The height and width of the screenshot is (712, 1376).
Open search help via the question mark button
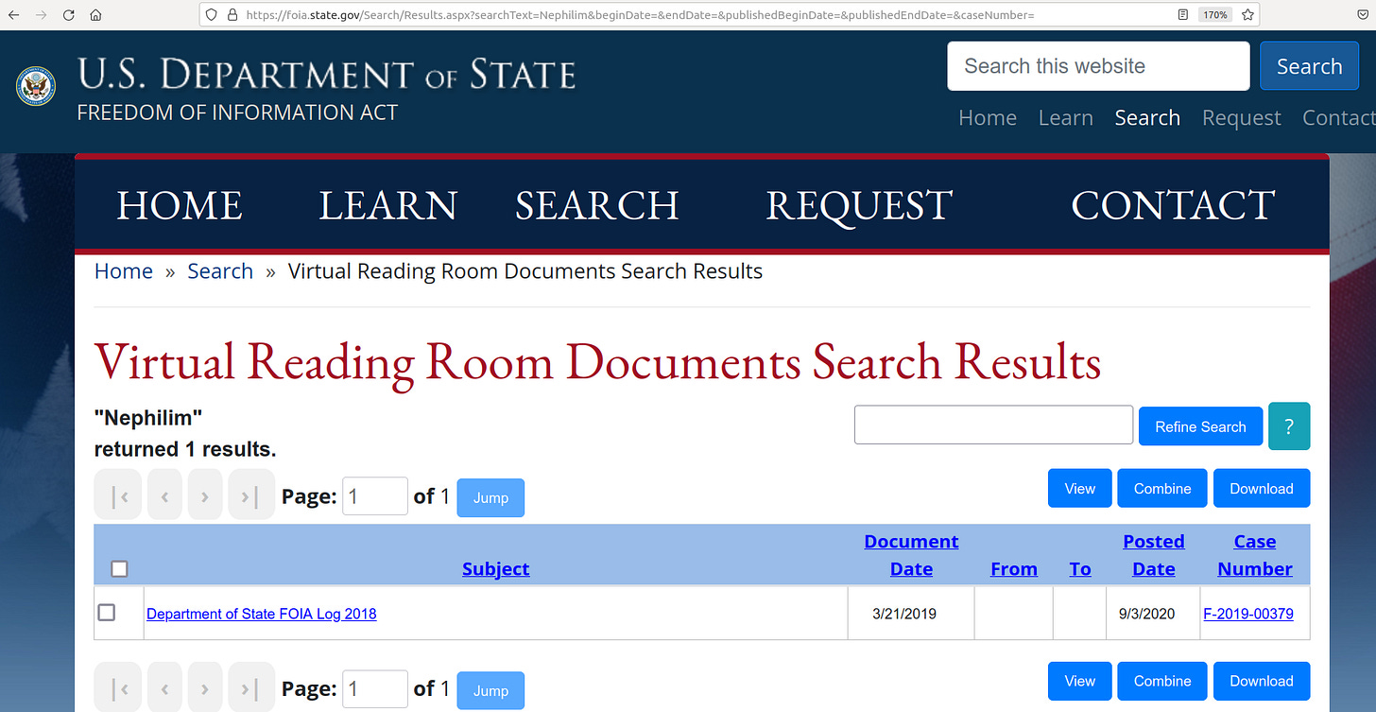click(x=1289, y=425)
